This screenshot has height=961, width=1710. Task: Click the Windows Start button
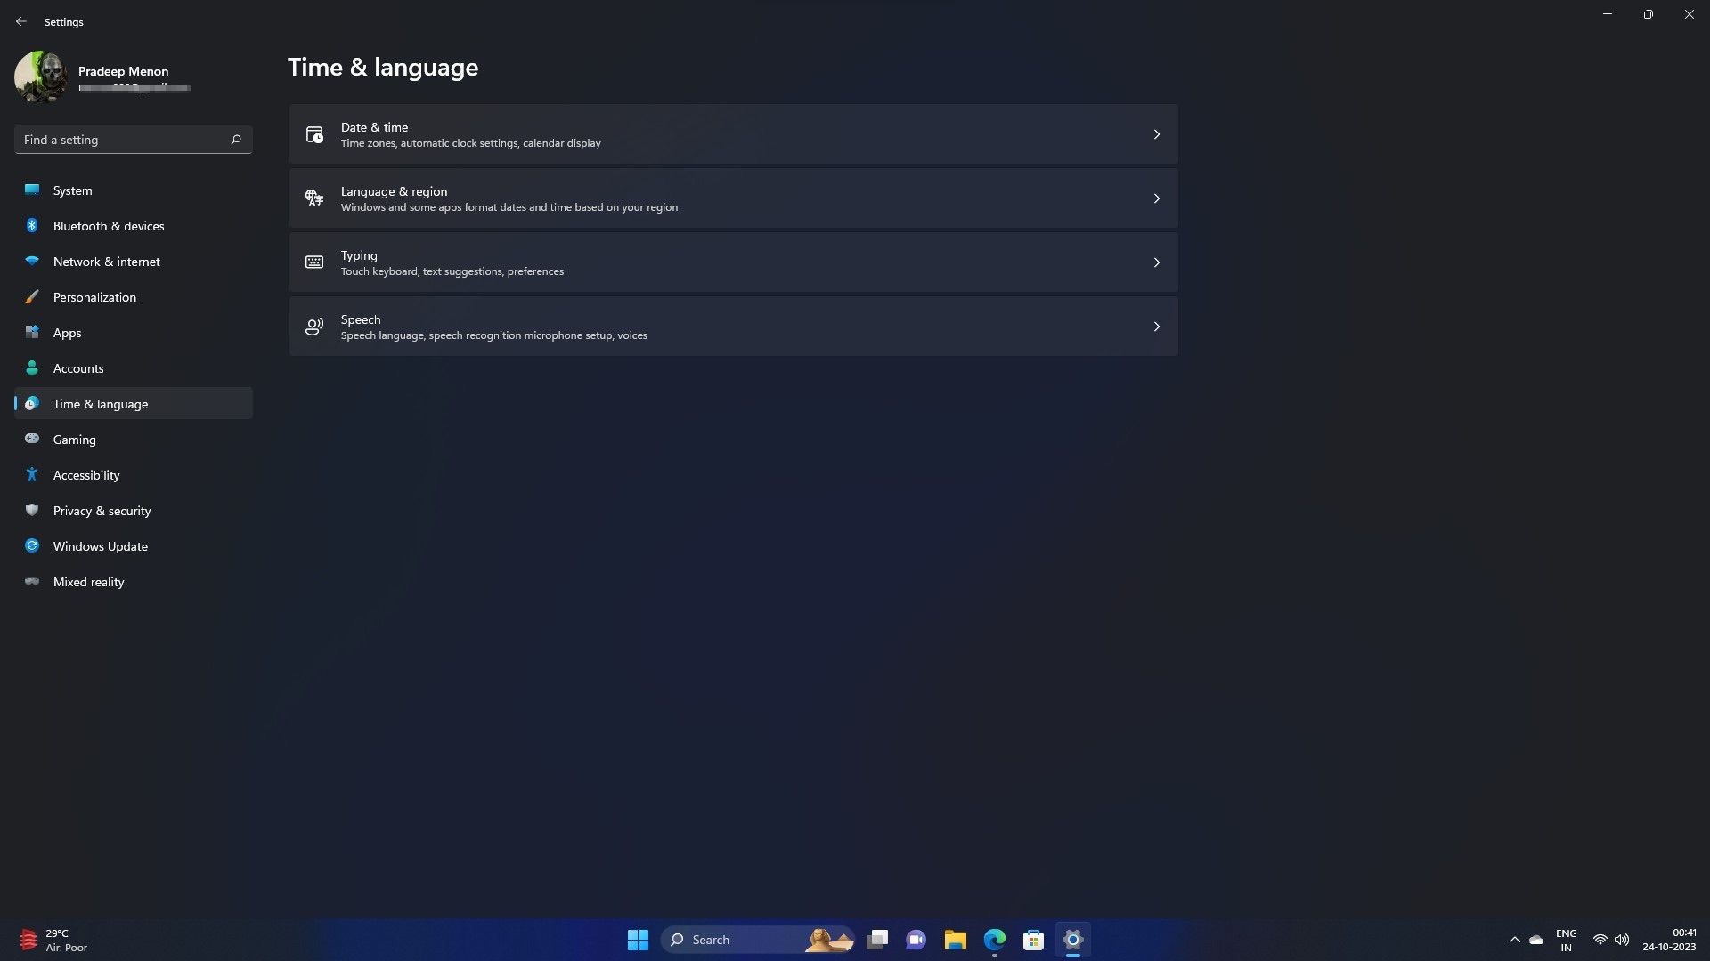click(x=638, y=939)
